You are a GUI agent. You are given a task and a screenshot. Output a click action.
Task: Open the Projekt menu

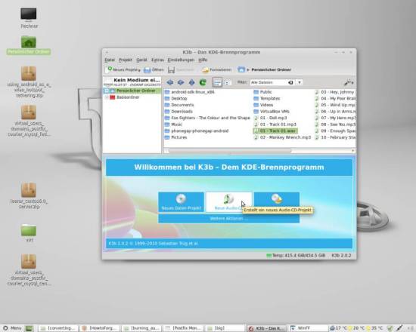[126, 60]
